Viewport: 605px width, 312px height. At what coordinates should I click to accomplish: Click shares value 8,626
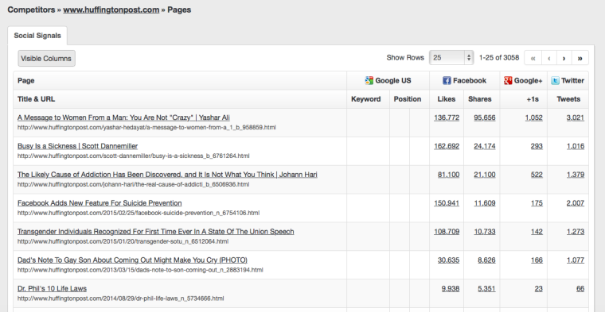486,260
